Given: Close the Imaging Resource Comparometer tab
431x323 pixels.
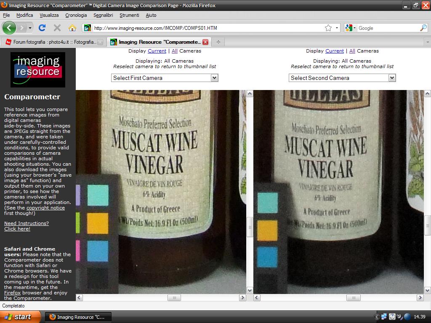Looking at the screenshot, I should point(205,42).
